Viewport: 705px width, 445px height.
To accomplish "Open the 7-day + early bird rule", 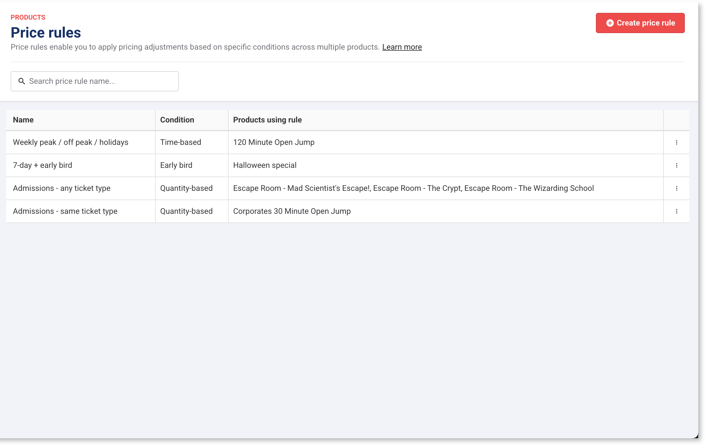I will pyautogui.click(x=42, y=165).
